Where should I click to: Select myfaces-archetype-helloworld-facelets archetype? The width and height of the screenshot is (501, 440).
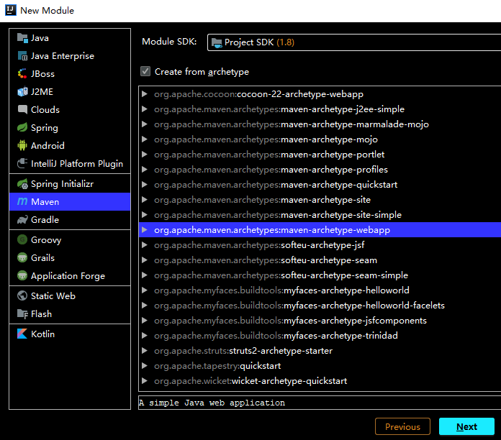tap(320, 306)
